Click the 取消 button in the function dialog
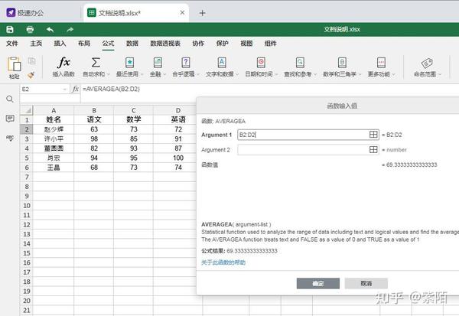 (x=366, y=283)
